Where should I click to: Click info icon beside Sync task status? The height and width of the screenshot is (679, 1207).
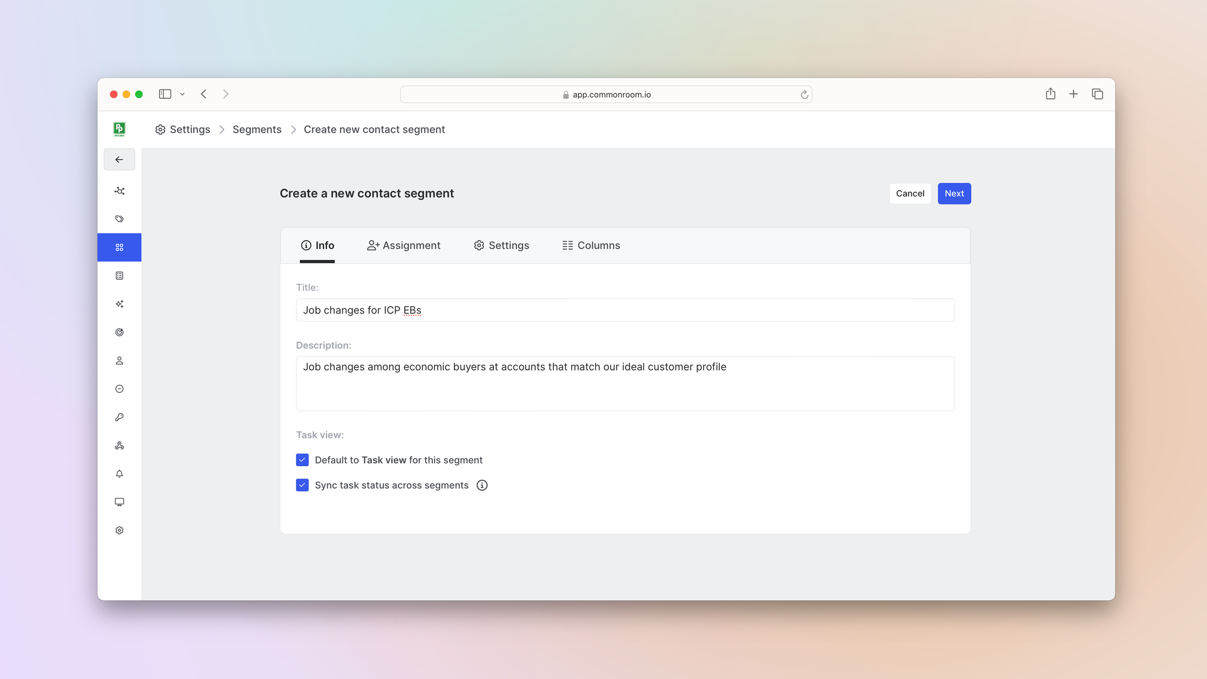[x=482, y=485]
